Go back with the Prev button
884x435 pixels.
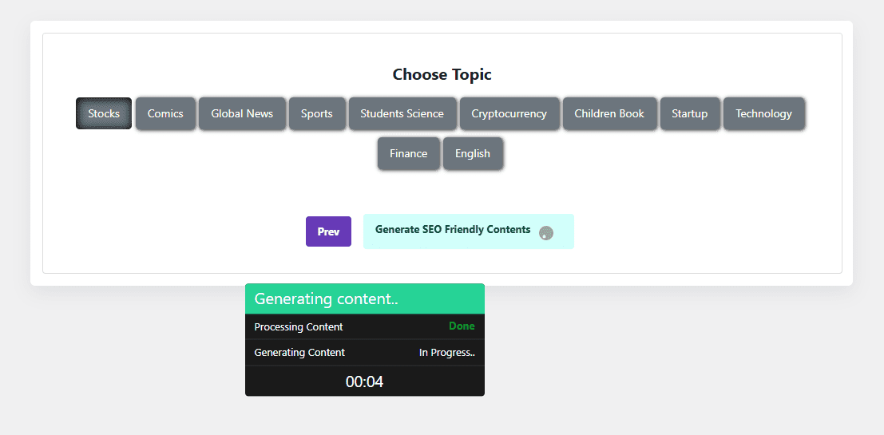[x=328, y=231]
